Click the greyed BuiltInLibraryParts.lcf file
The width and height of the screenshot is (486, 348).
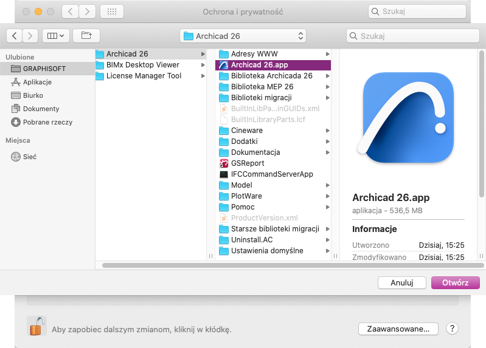coord(273,119)
